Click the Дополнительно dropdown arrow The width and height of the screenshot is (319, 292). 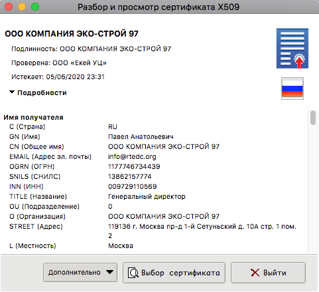[x=109, y=272]
